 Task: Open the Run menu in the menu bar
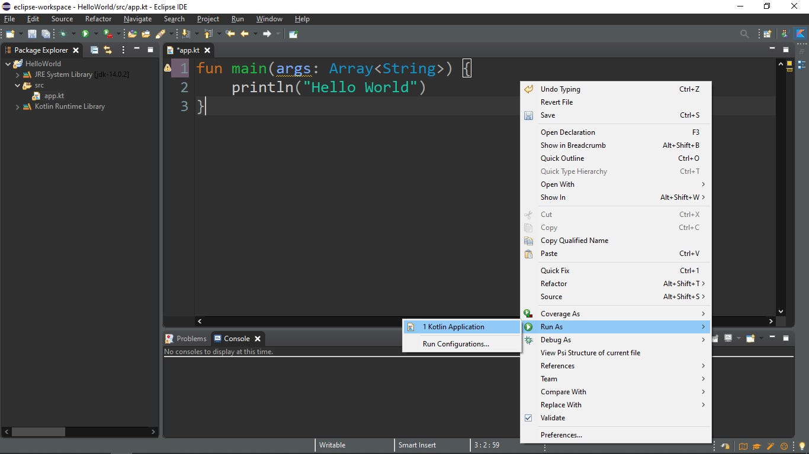237,19
